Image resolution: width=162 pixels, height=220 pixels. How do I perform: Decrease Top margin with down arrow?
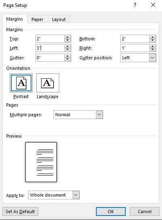click(67, 40)
